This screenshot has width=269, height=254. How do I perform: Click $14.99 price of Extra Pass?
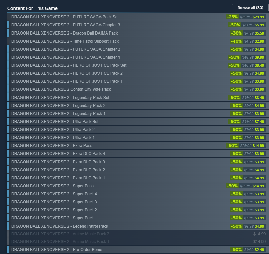pyautogui.click(x=258, y=146)
